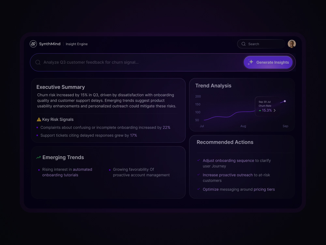Open the user profile avatar
Screen dimensions: 326x245
point(292,44)
